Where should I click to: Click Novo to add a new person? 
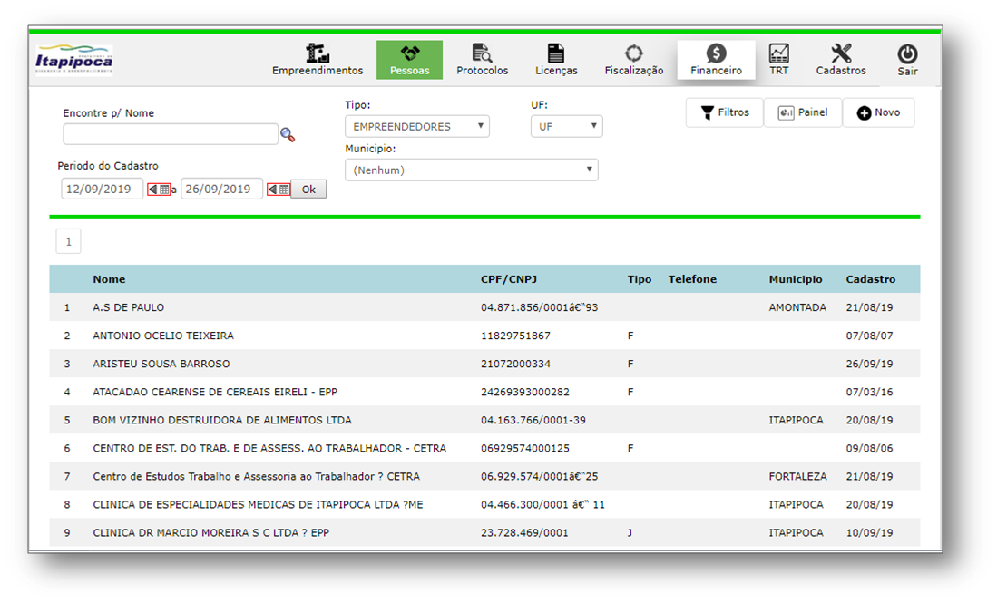click(877, 112)
